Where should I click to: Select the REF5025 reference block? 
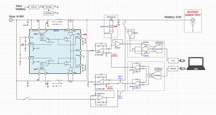point(159,43)
